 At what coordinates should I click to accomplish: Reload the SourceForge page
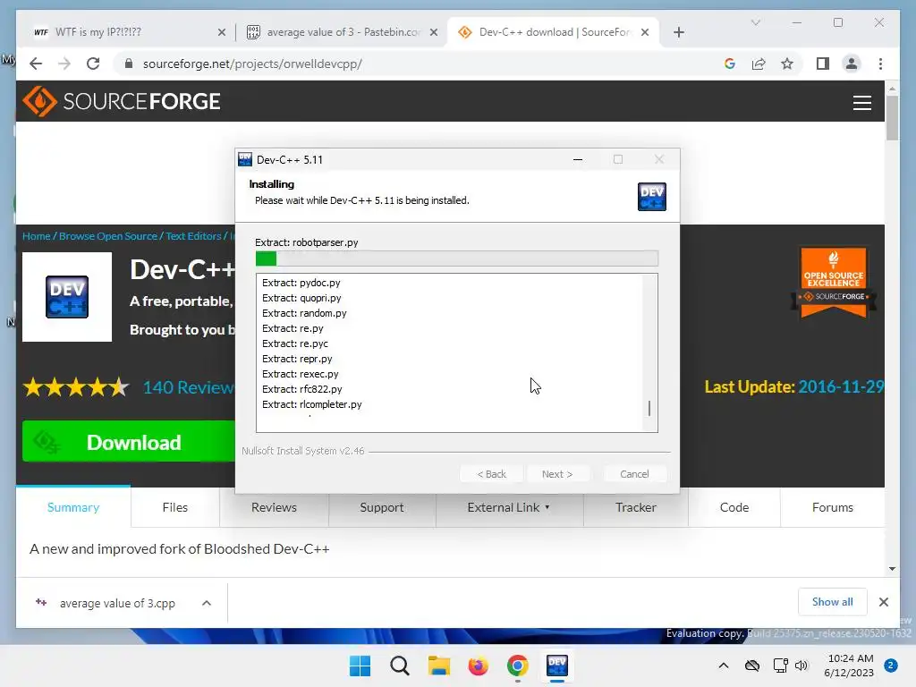click(x=93, y=64)
